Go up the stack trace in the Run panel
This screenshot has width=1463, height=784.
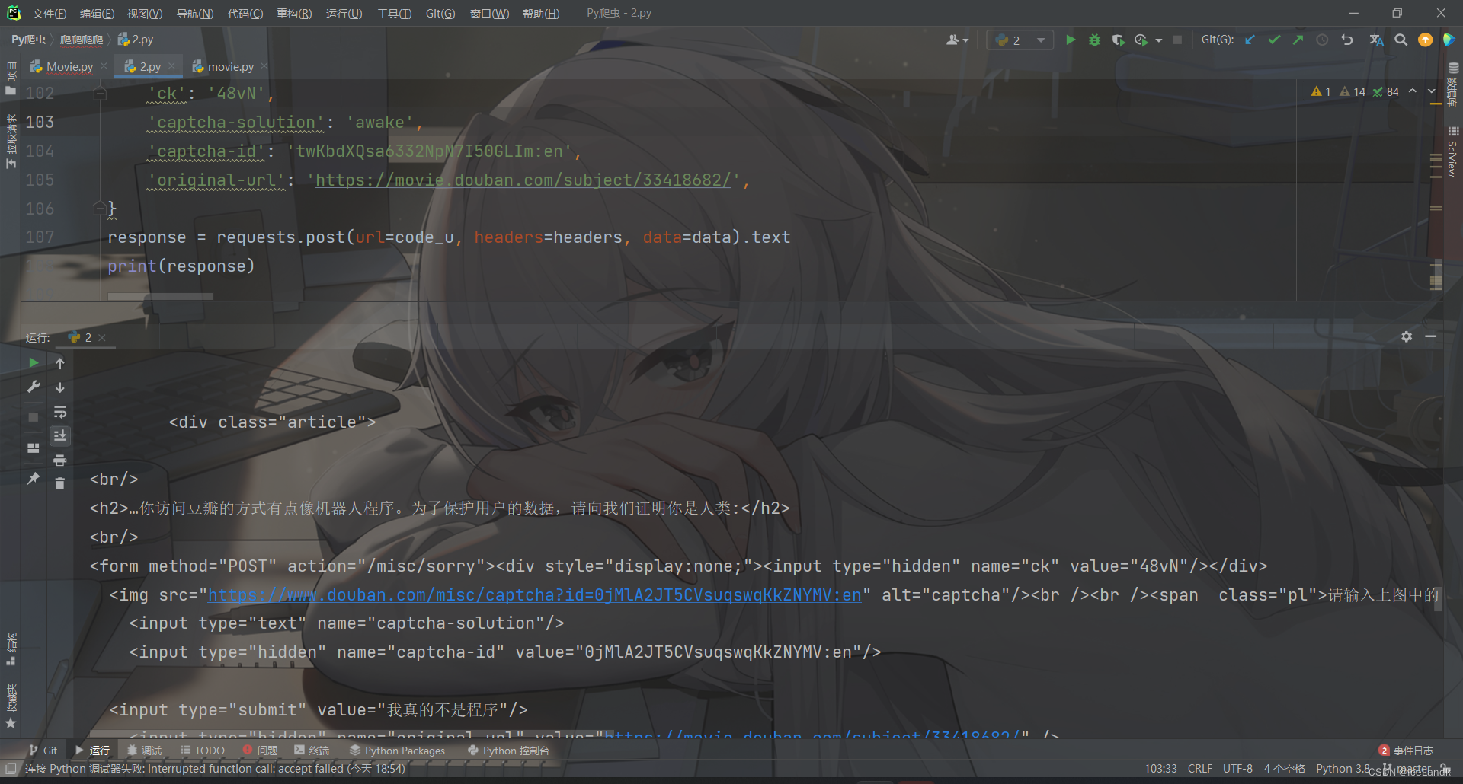point(60,363)
